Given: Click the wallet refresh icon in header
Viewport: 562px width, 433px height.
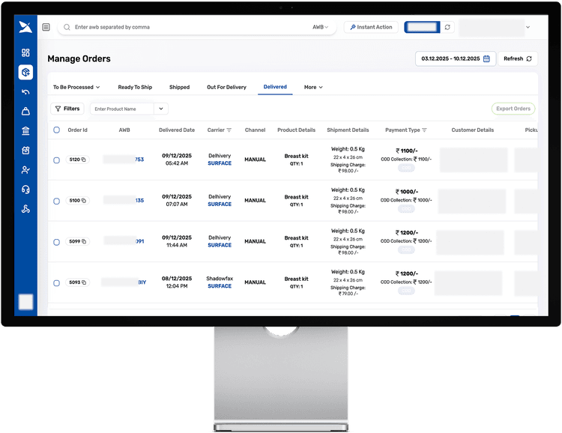Looking at the screenshot, I should (x=447, y=27).
